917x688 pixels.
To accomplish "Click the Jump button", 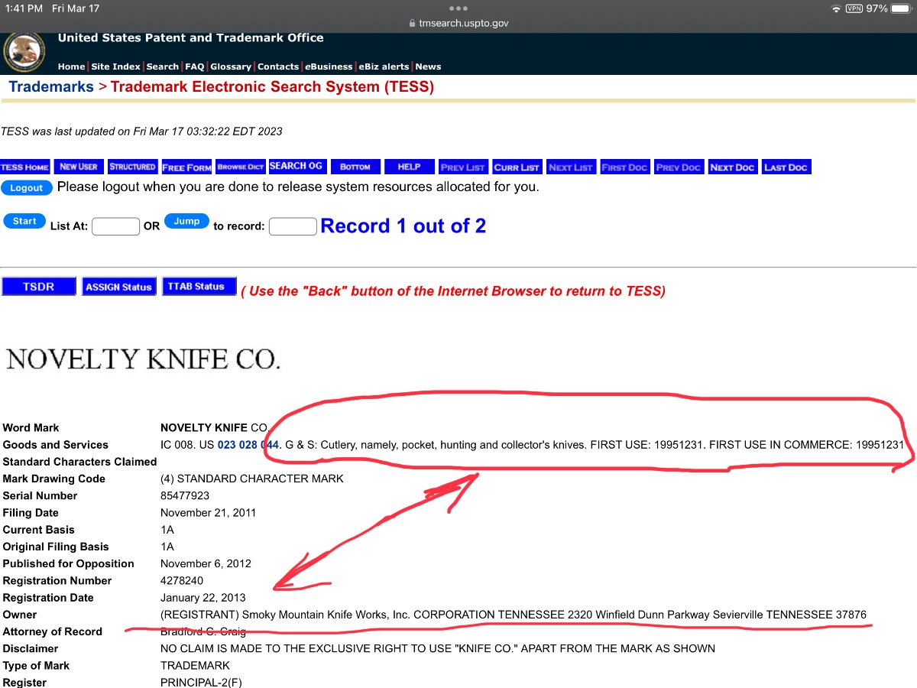I will tap(186, 221).
